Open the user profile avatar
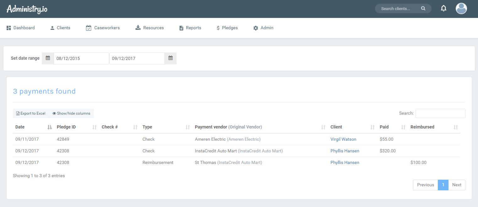Image resolution: width=478 pixels, height=207 pixels. pos(461,8)
